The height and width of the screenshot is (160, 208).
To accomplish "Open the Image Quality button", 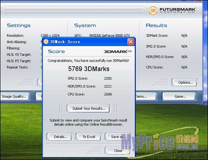I will coord(15,97).
